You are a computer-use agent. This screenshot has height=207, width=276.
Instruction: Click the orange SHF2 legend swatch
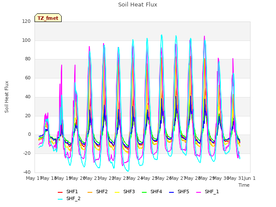[90, 192]
